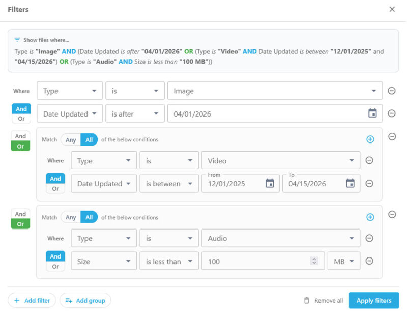Open the Size field dropdown
This screenshot has height=315, width=407.
point(104,261)
